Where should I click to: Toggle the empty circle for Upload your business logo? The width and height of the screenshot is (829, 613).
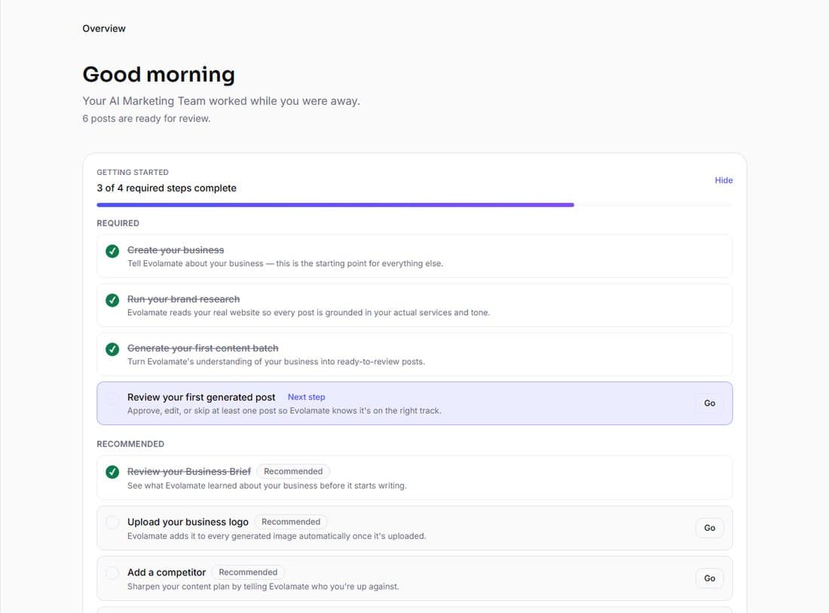[112, 523]
